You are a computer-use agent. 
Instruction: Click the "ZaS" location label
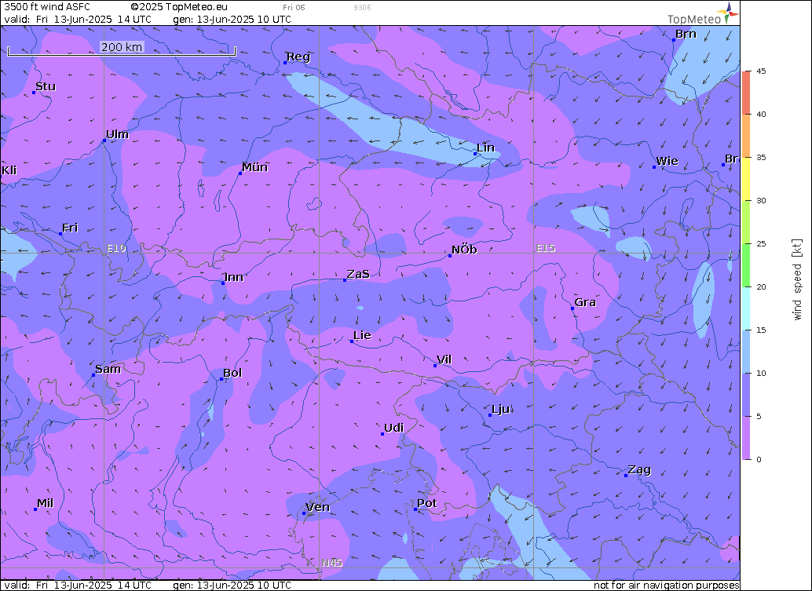coord(358,274)
